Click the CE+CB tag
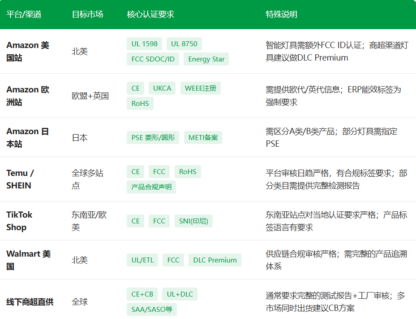Image resolution: width=416 pixels, height=319 pixels. click(142, 294)
